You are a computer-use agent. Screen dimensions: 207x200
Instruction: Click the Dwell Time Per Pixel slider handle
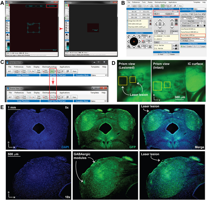click(x=173, y=11)
